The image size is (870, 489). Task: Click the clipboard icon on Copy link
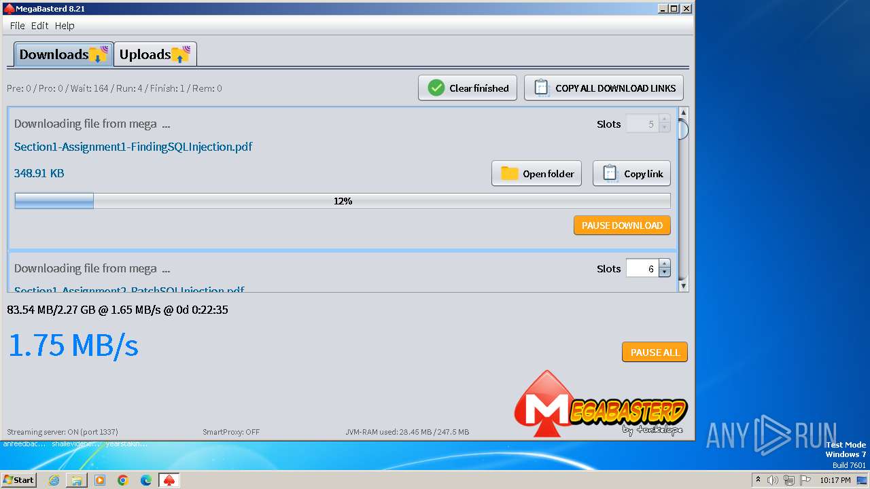pyautogui.click(x=610, y=174)
